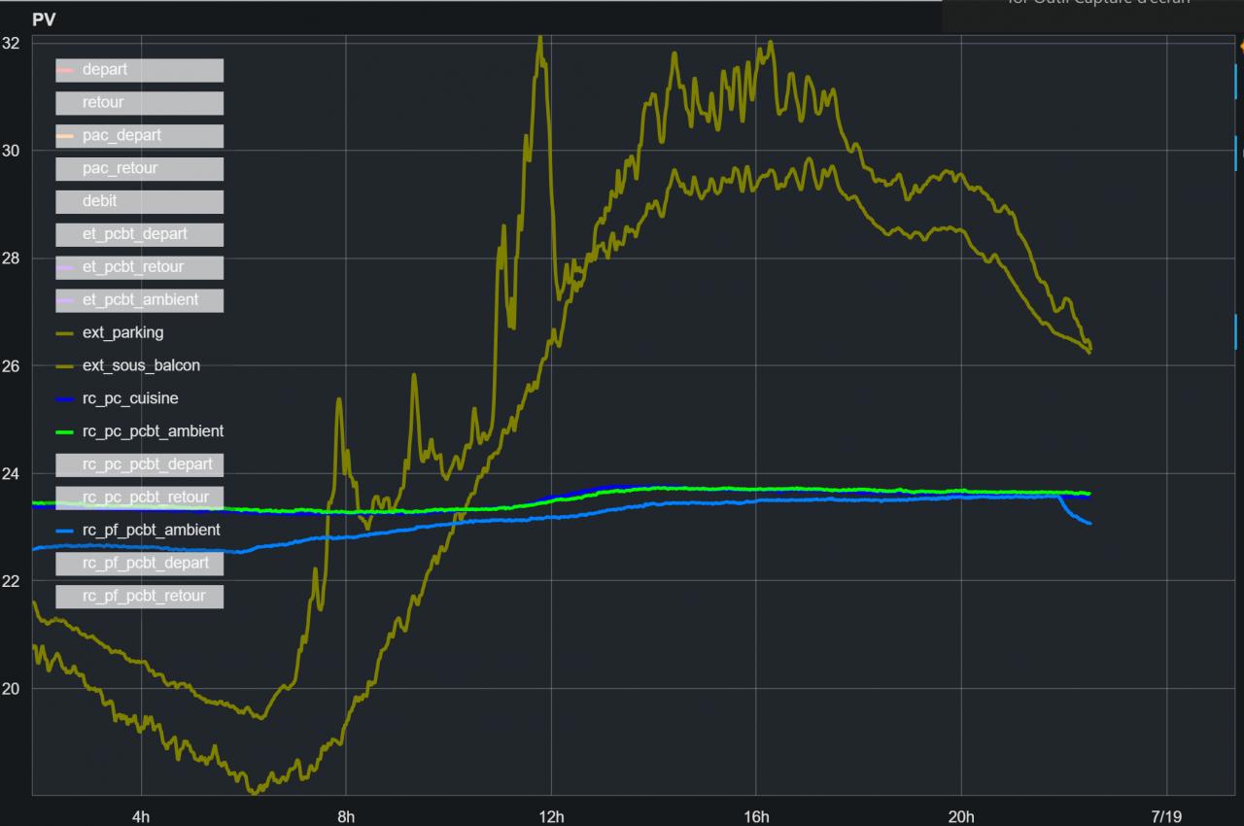
Task: Click the 20 y-axis tick label
Action: [x=12, y=689]
